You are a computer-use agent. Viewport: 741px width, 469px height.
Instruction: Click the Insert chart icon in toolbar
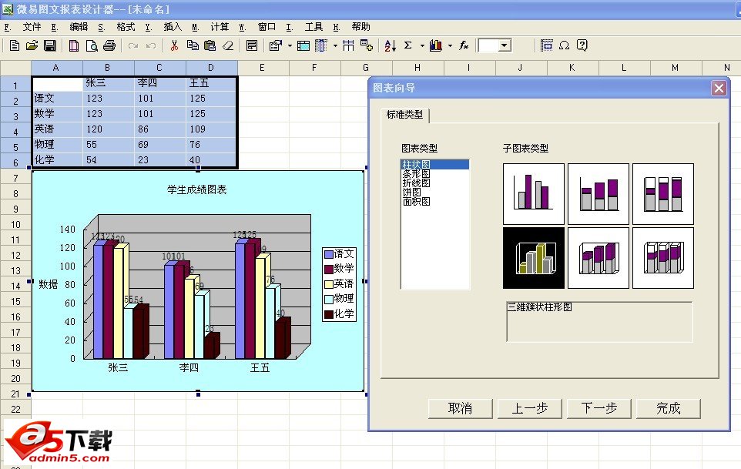[436, 46]
